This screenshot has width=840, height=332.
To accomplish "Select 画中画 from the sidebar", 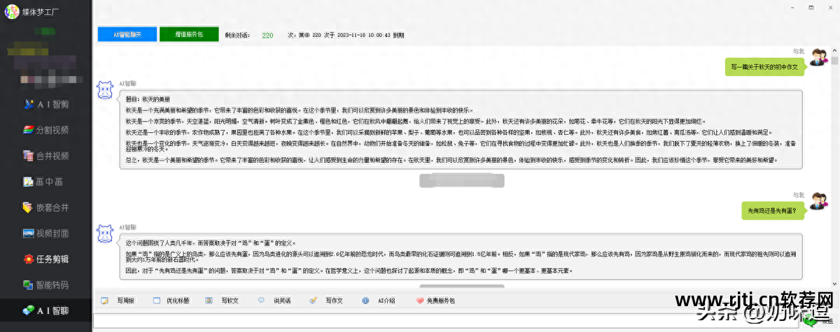I will pos(43,181).
